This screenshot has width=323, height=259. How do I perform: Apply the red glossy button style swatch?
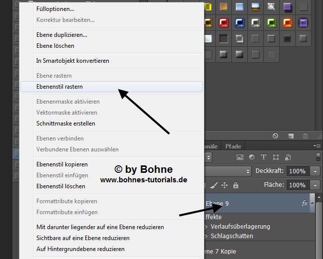pos(224,23)
